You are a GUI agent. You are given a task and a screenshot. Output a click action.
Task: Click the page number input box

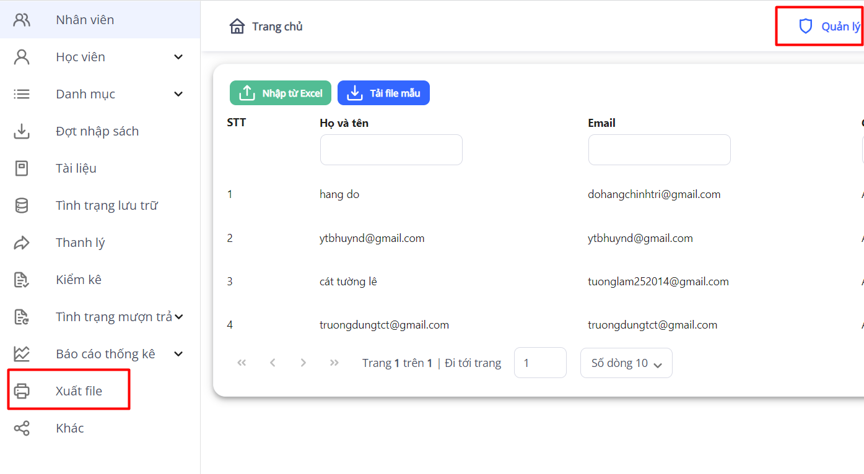click(x=539, y=363)
